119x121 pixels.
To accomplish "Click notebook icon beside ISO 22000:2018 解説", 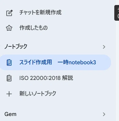I will point(9,78).
